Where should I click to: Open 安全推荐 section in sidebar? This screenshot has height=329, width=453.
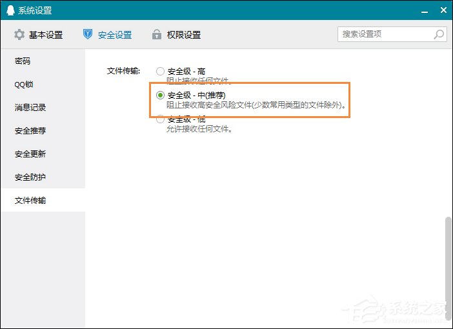tap(30, 131)
